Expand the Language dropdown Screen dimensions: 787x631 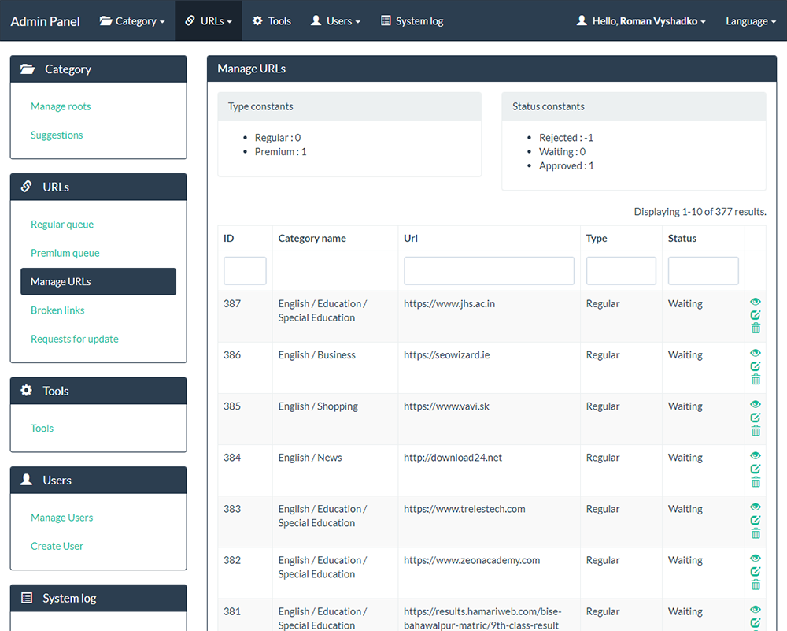pos(748,20)
